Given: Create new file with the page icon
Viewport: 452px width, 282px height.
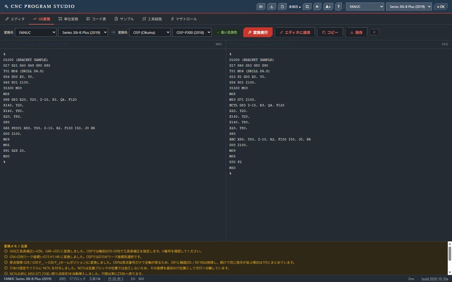Looking at the screenshot, I should (x=282, y=7).
